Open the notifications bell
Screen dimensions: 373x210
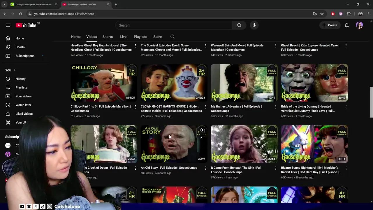coord(347,25)
